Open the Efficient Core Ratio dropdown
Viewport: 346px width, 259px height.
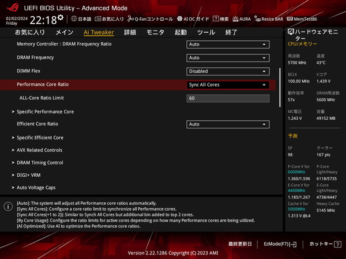click(x=228, y=124)
